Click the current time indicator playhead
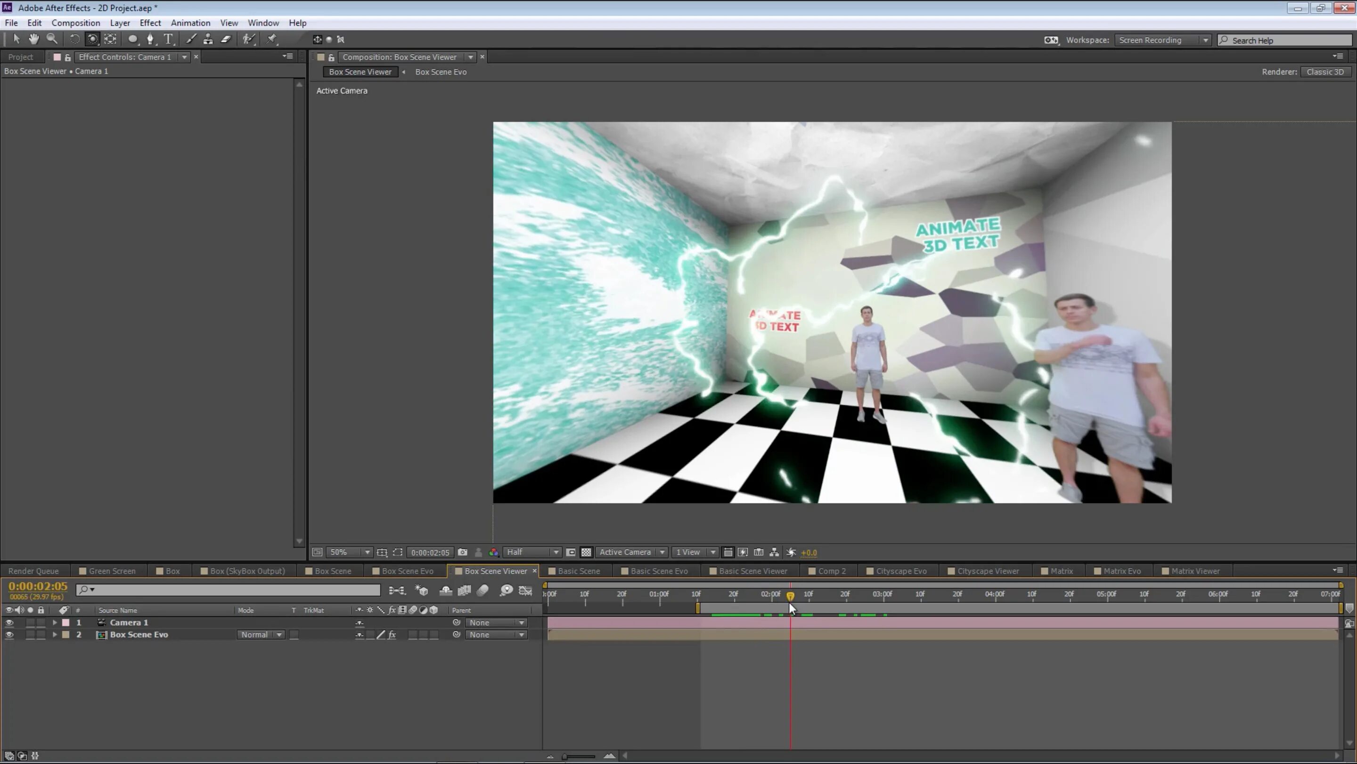1357x764 pixels. (790, 595)
